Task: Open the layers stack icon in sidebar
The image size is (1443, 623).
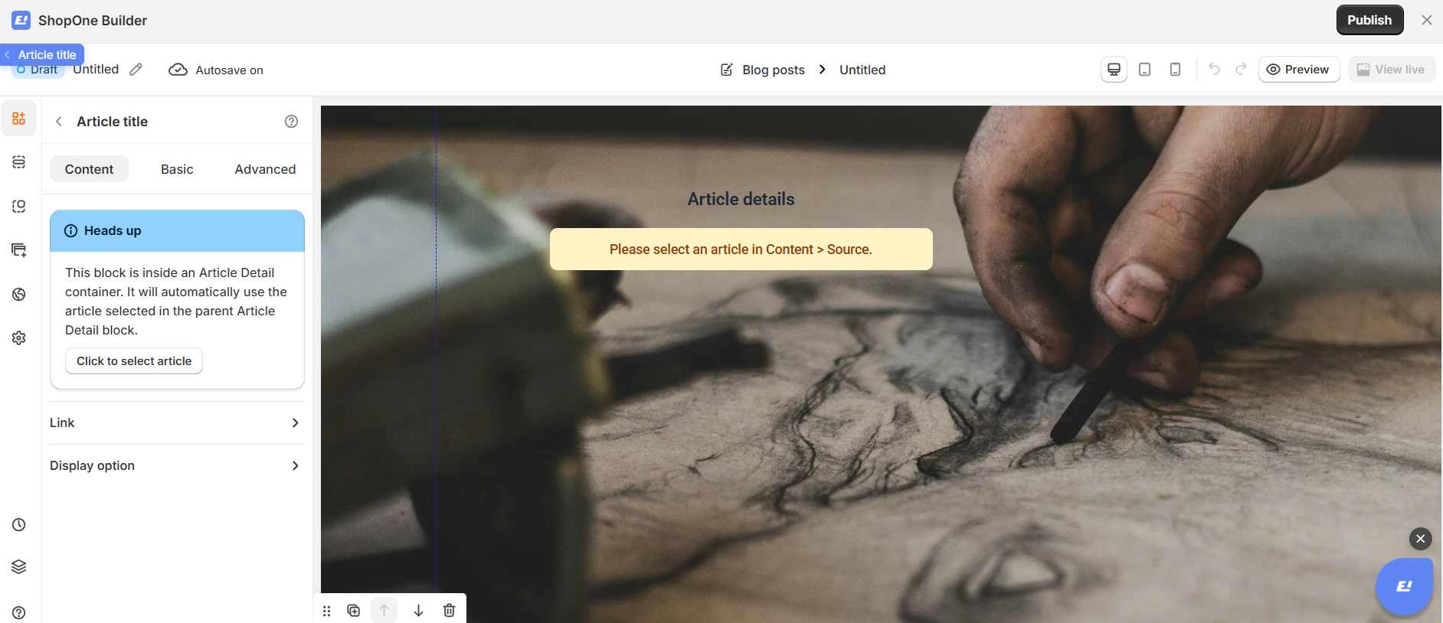Action: (x=19, y=567)
